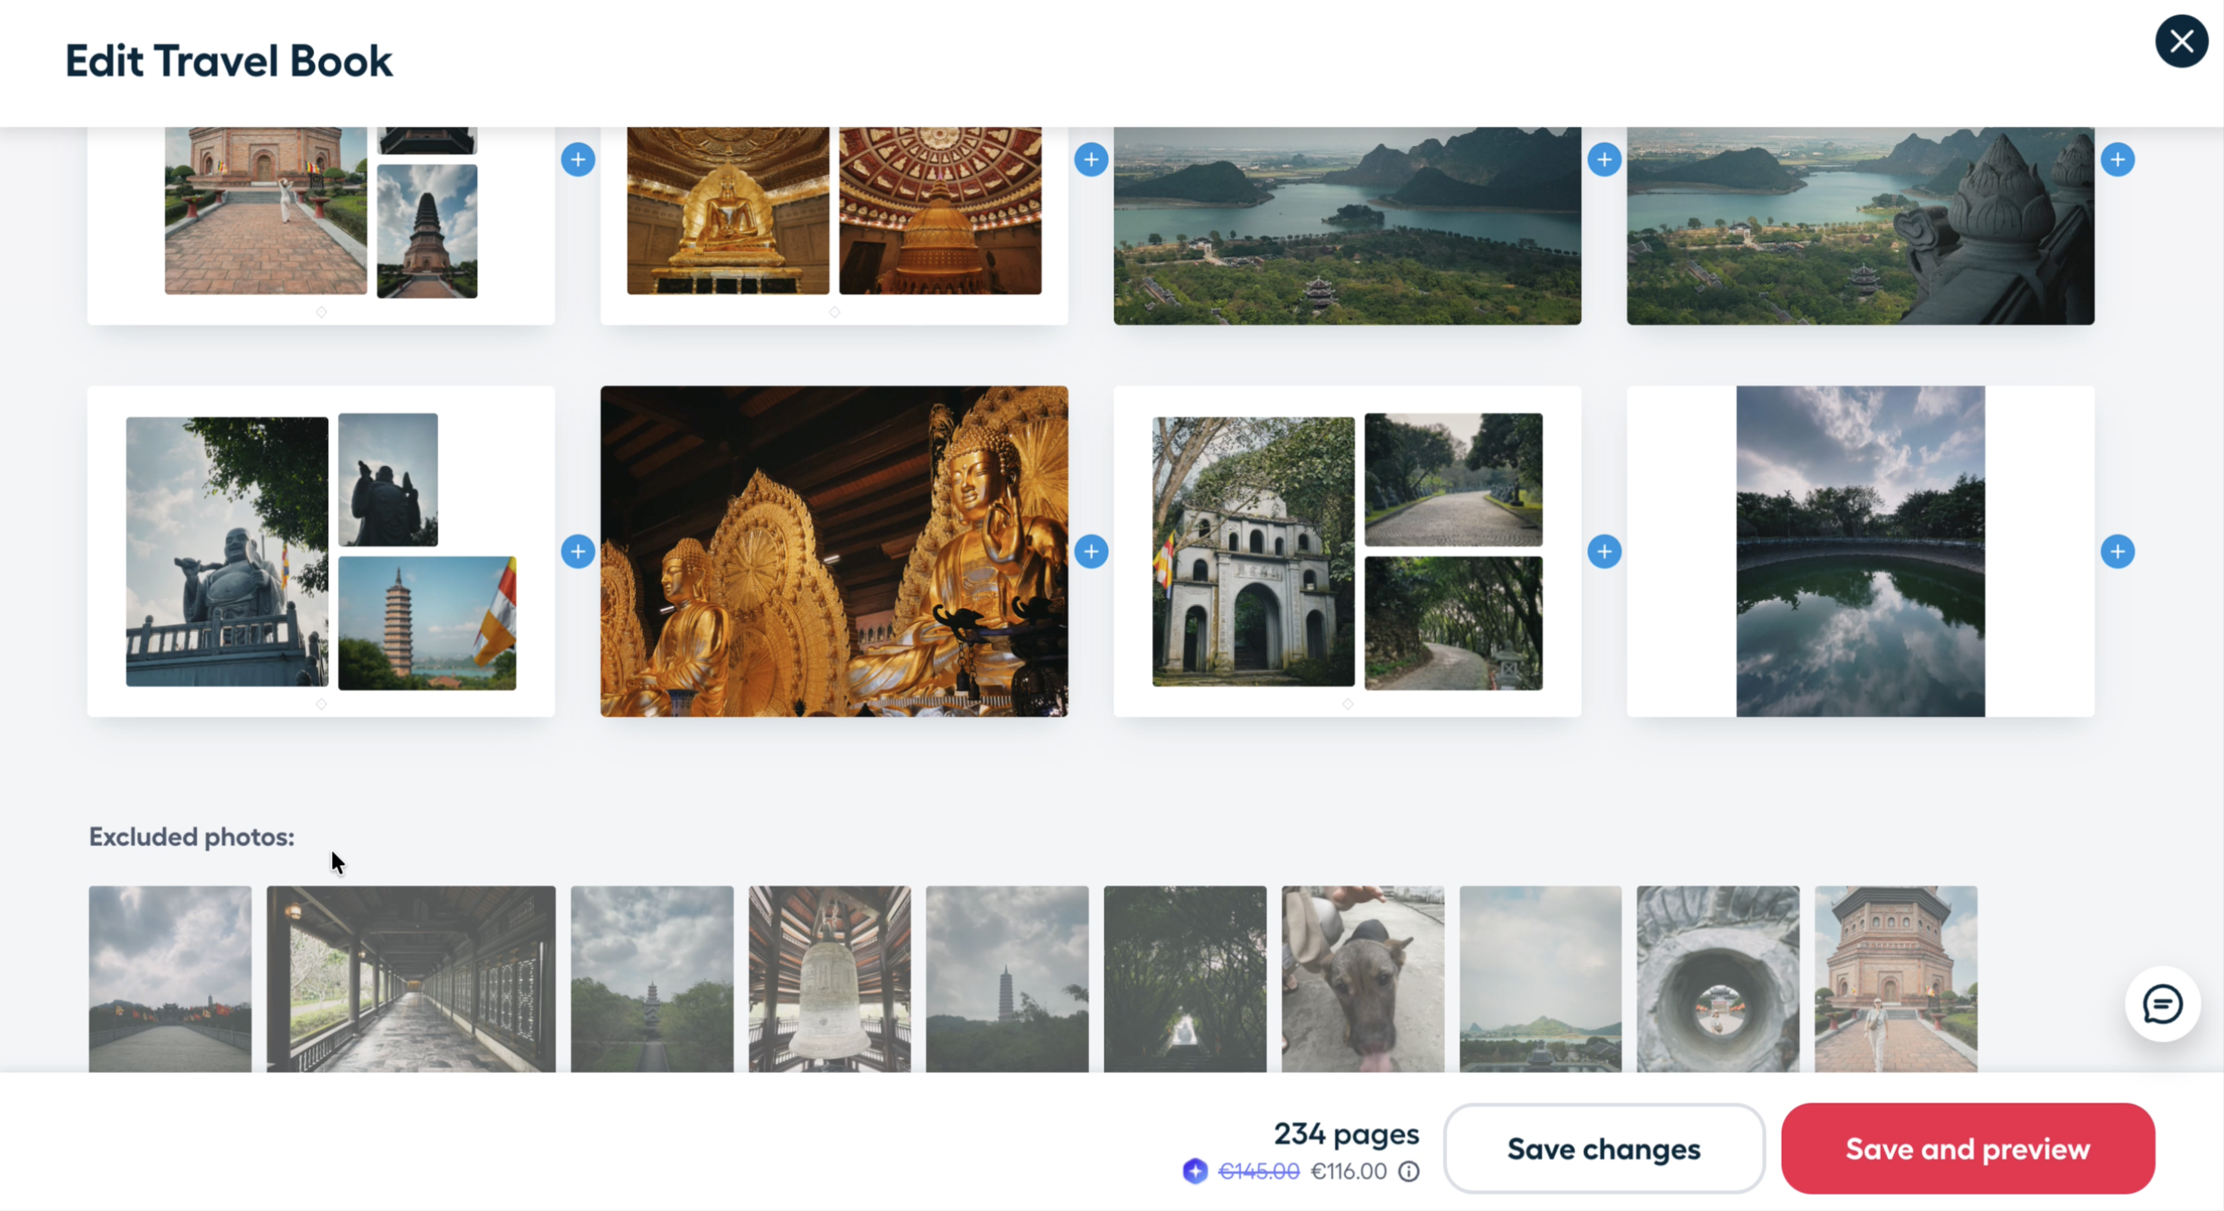Screen dimensions: 2224x1211
Task: Click the purple discount badge icon
Action: coord(1195,1172)
